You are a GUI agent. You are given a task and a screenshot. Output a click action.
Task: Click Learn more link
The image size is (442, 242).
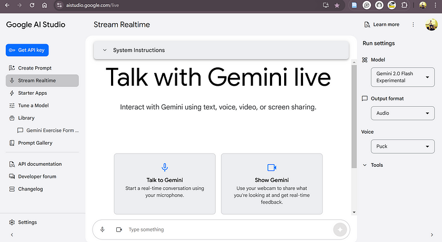tap(382, 25)
